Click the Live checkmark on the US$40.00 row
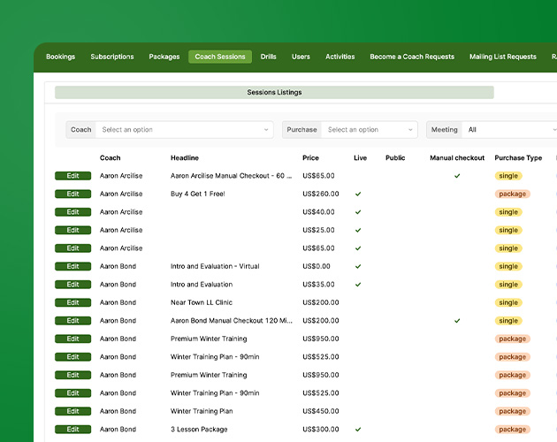 pos(358,212)
